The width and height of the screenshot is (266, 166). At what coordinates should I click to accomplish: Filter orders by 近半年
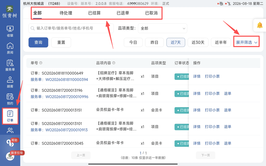click(x=221, y=42)
